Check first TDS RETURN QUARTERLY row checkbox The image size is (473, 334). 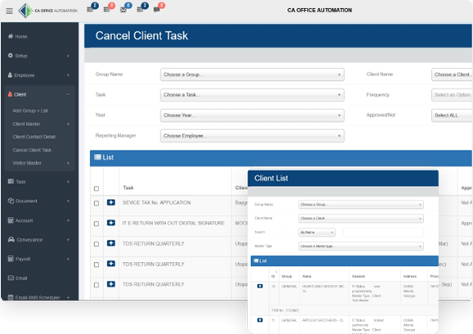pos(97,244)
